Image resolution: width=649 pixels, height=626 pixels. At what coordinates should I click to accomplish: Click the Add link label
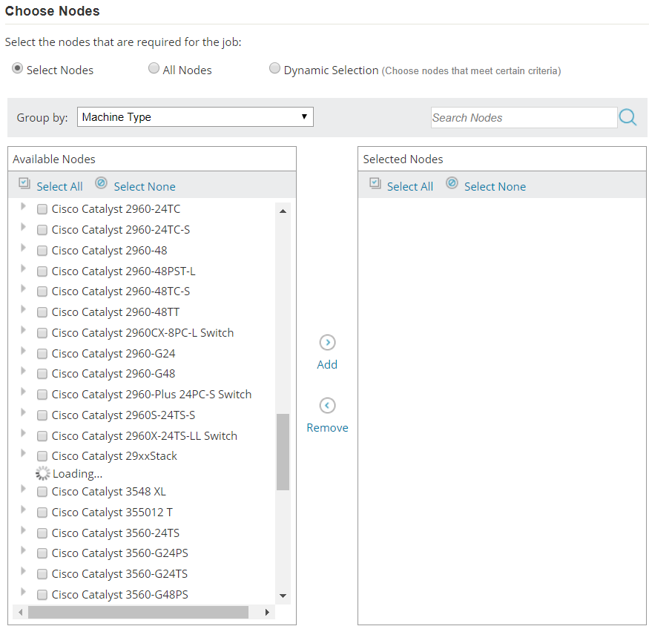327,365
